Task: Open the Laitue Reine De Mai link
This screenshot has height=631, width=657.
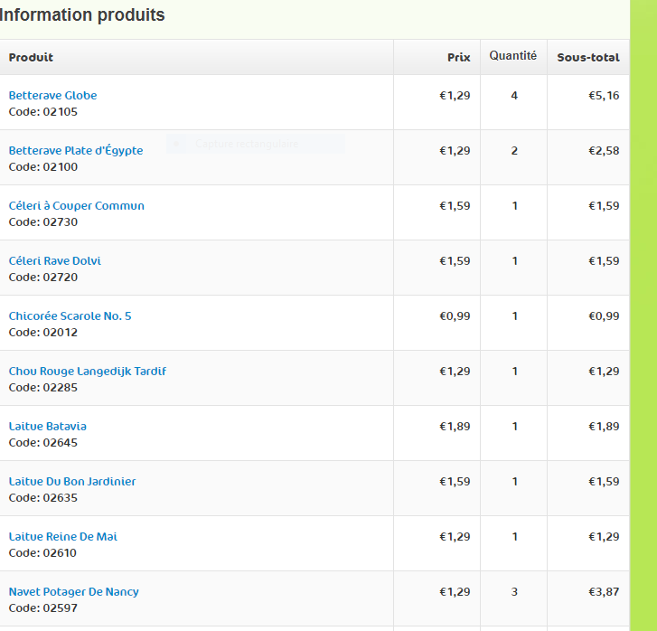Action: (x=63, y=537)
